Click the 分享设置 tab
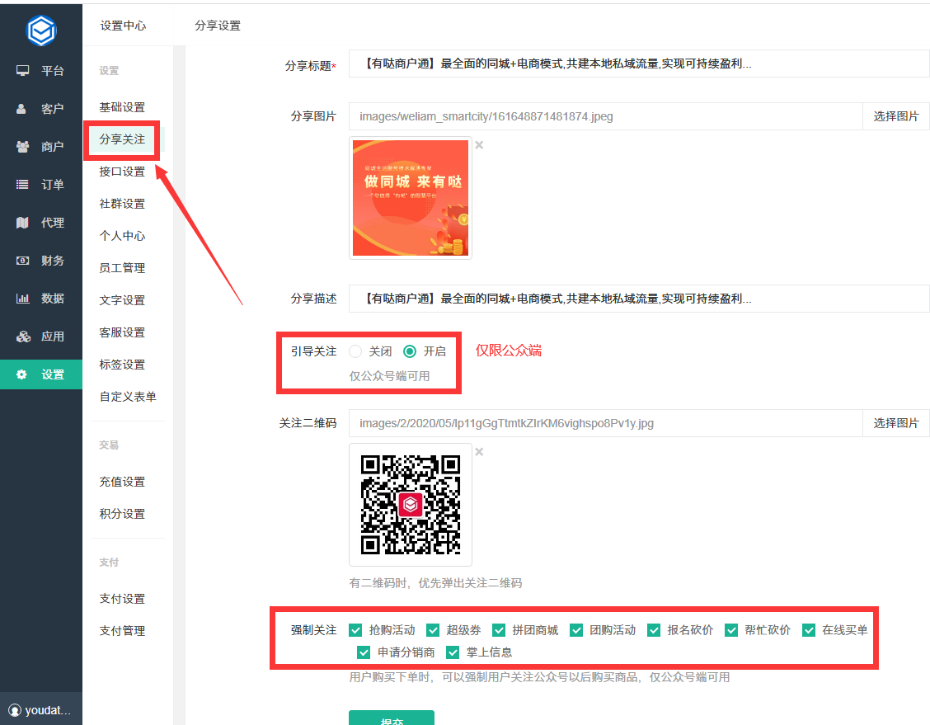 [x=218, y=26]
